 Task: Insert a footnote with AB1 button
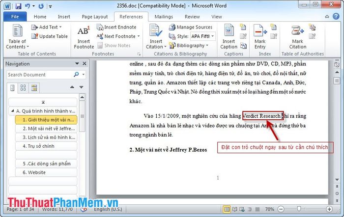point(84,37)
